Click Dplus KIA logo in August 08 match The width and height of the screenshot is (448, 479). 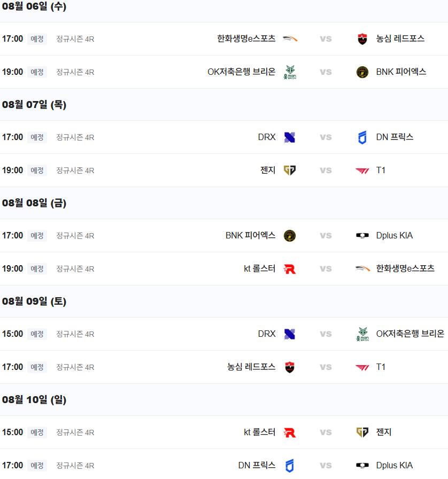(362, 236)
